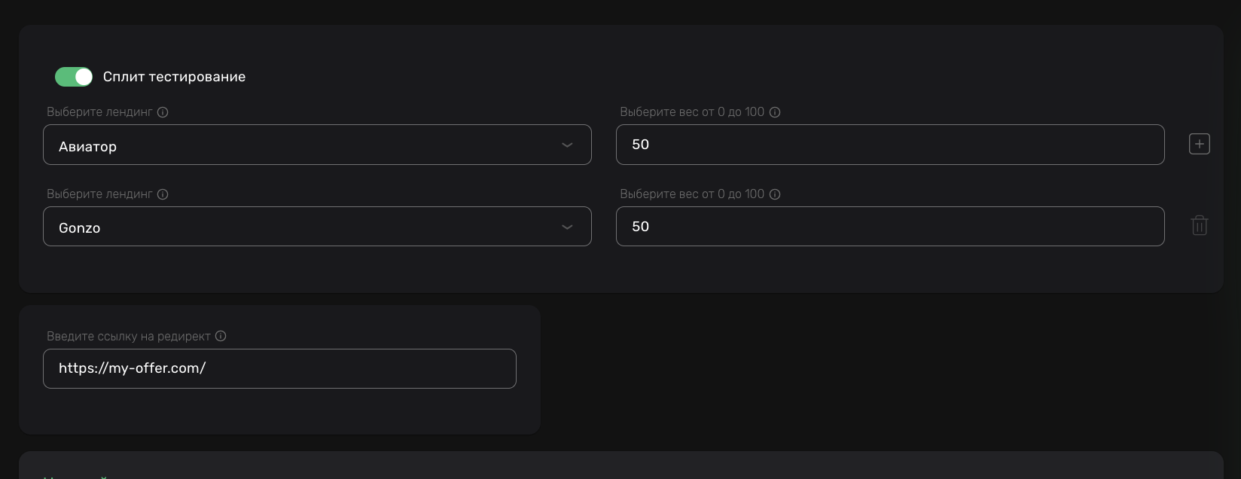1241x479 pixels.
Task: Turn off the Сплит тестирование switch
Action: (74, 77)
